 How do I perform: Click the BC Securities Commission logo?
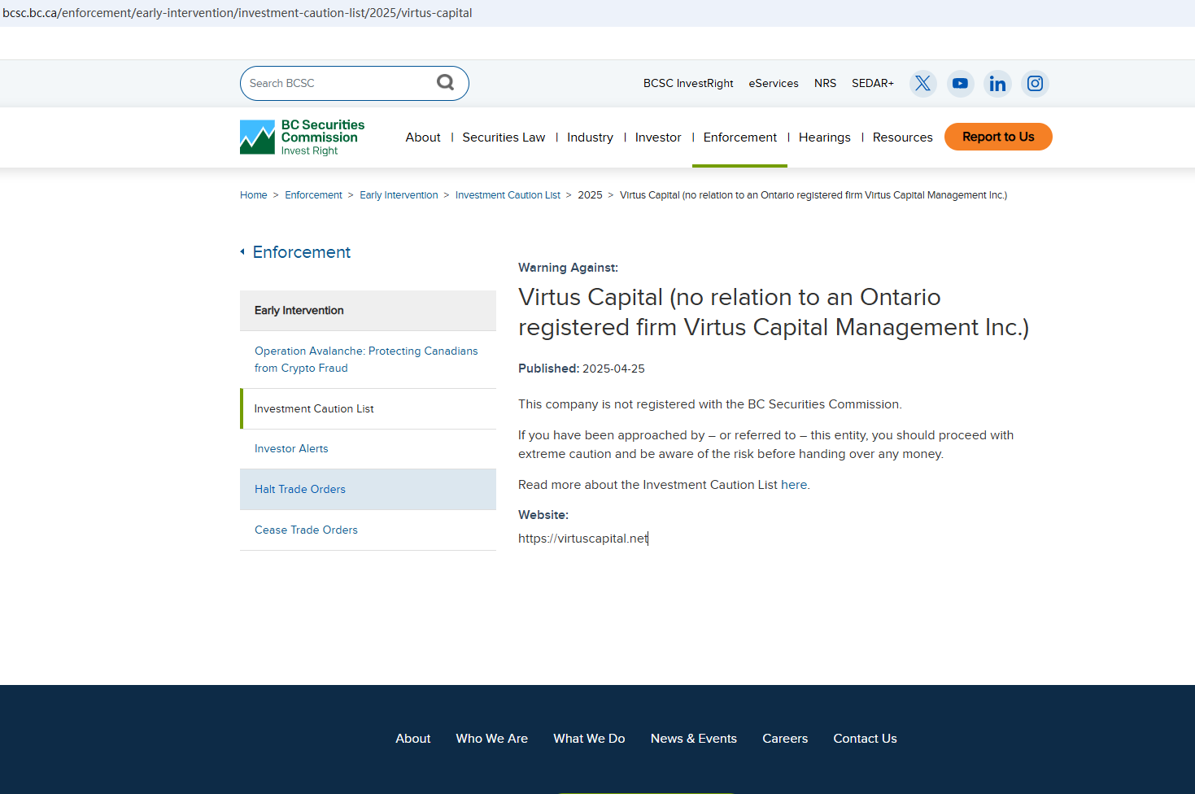click(303, 137)
